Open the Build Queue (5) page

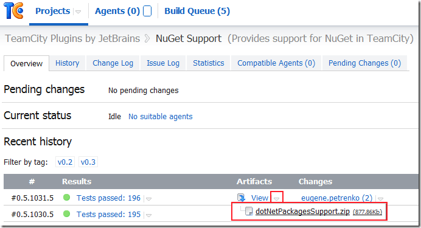pos(197,12)
